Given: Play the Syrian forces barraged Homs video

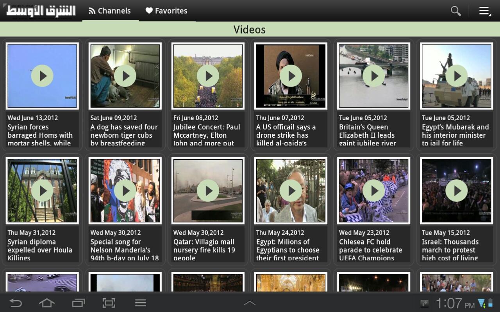Looking at the screenshot, I should (42, 76).
